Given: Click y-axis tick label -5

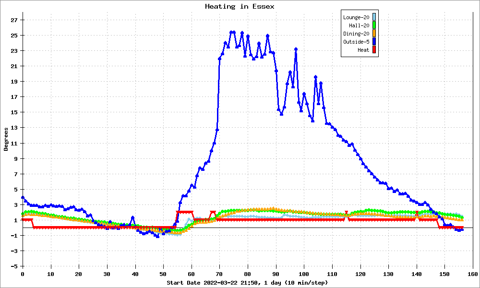Looking at the screenshot, I should click(x=14, y=266).
